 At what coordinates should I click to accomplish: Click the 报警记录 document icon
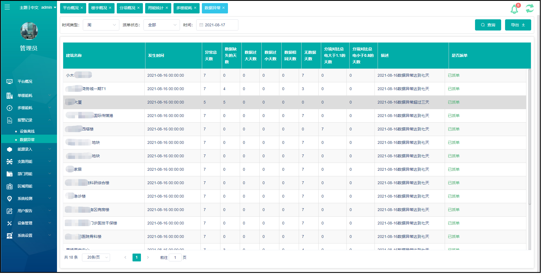coord(10,120)
